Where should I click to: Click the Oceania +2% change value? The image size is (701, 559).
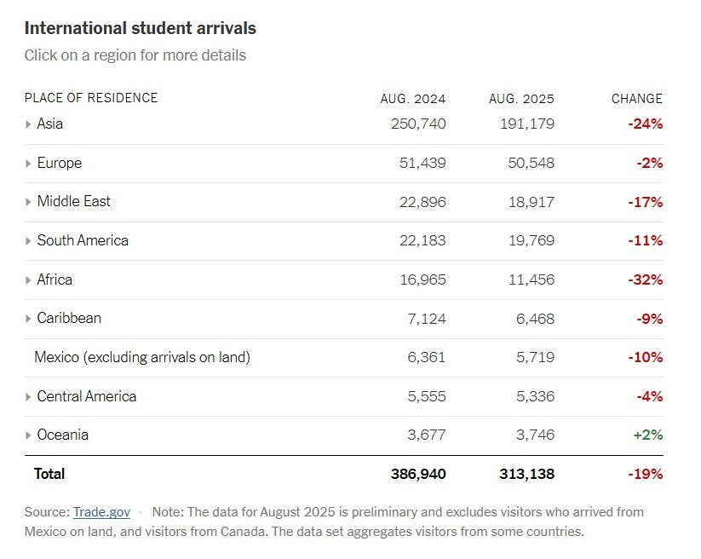pos(647,435)
